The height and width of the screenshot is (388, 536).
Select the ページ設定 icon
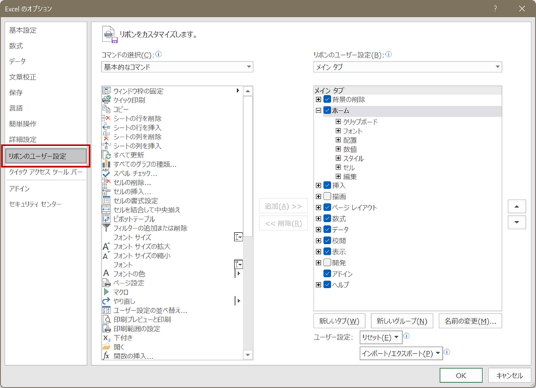pyautogui.click(x=107, y=283)
